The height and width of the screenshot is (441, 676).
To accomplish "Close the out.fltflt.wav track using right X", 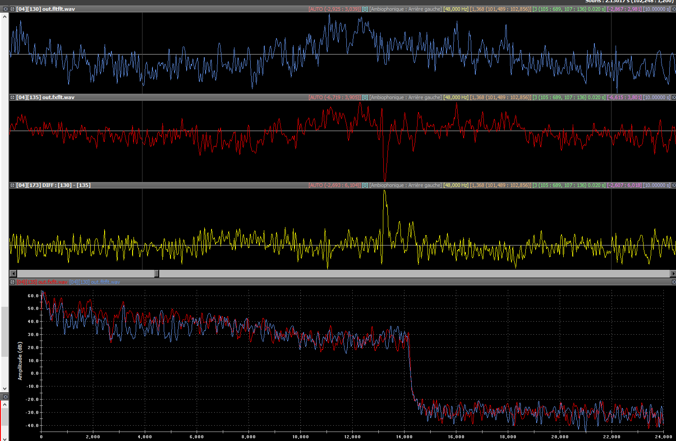I will [x=674, y=9].
